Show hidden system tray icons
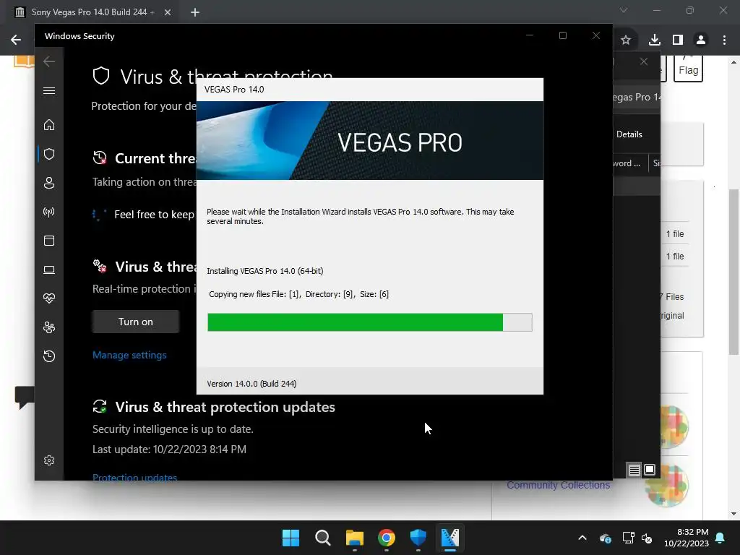Screen dimensions: 740x555 coord(582,538)
